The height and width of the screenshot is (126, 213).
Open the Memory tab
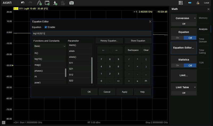(203, 18)
